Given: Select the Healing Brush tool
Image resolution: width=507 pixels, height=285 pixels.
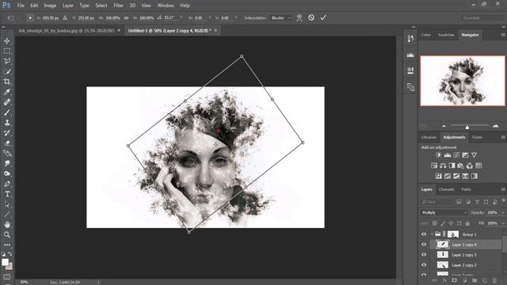Looking at the screenshot, I should pyautogui.click(x=7, y=102).
